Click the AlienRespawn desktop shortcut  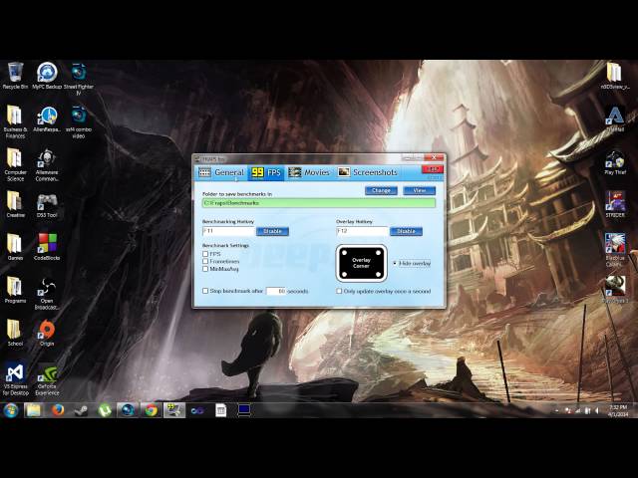pyautogui.click(x=47, y=119)
